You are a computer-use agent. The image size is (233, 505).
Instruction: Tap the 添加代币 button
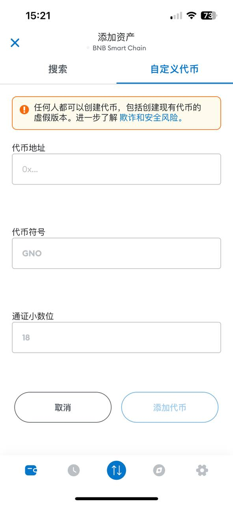click(x=170, y=407)
